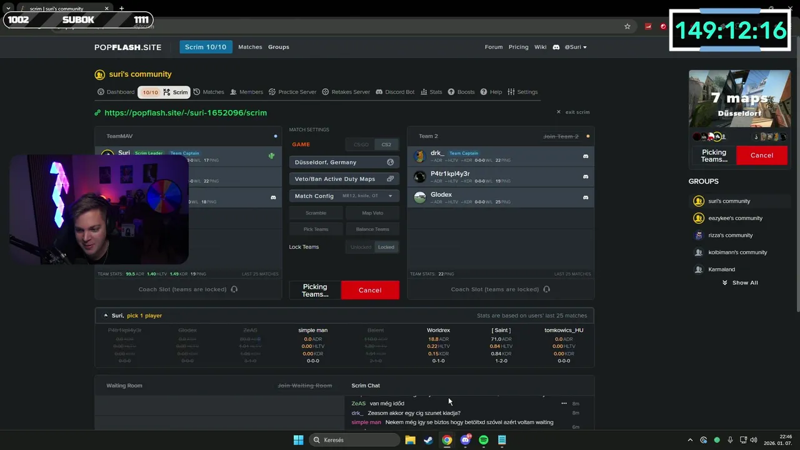Image resolution: width=800 pixels, height=450 pixels.
Task: Expand groups with Show All
Action: coord(740,282)
